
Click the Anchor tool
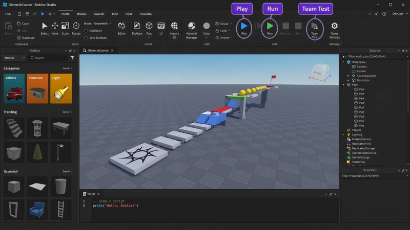224,37
